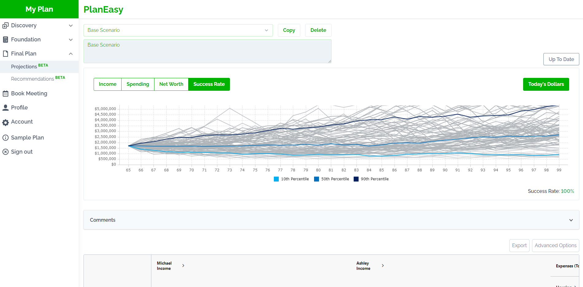Click the Account gear icon
This screenshot has height=287, width=583.
coord(6,122)
